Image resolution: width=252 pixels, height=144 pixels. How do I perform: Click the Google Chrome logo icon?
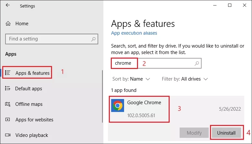tap(118, 105)
